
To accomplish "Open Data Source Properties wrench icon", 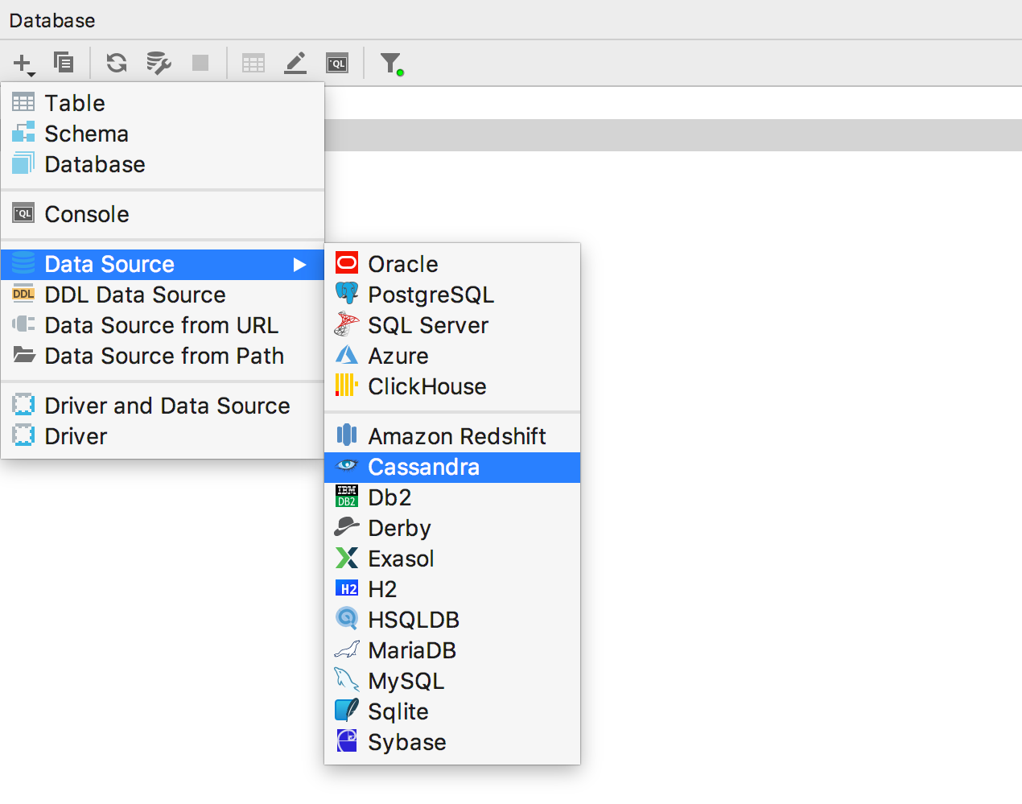I will 159,63.
